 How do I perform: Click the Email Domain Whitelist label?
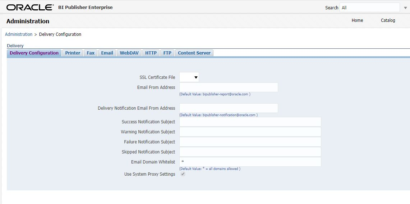153,162
